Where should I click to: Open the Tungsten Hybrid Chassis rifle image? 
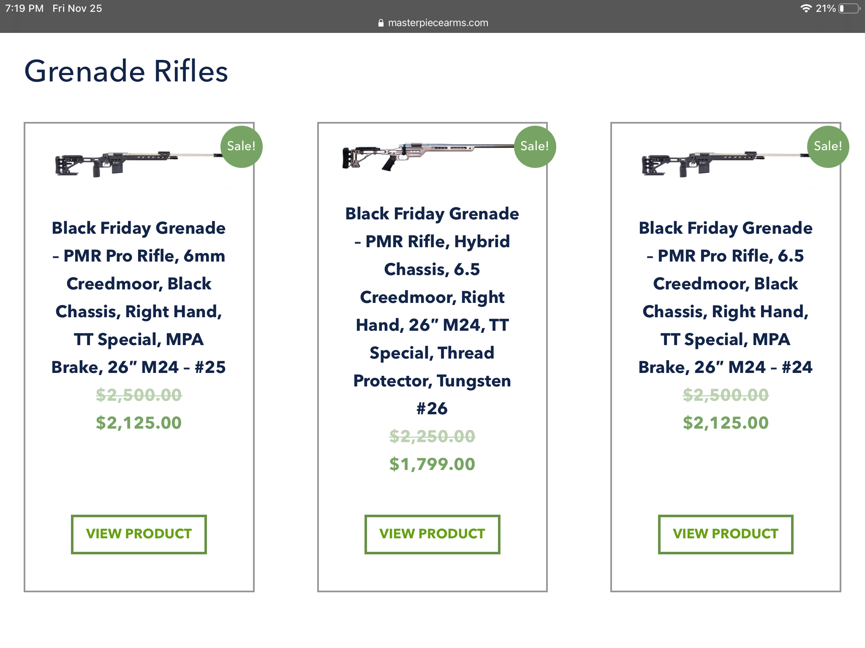click(427, 155)
